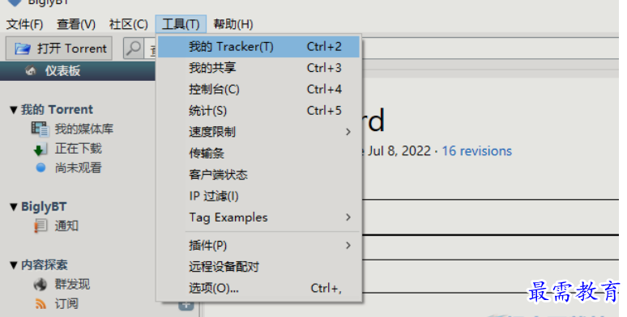Select 我的共享 menu entry

pyautogui.click(x=258, y=68)
